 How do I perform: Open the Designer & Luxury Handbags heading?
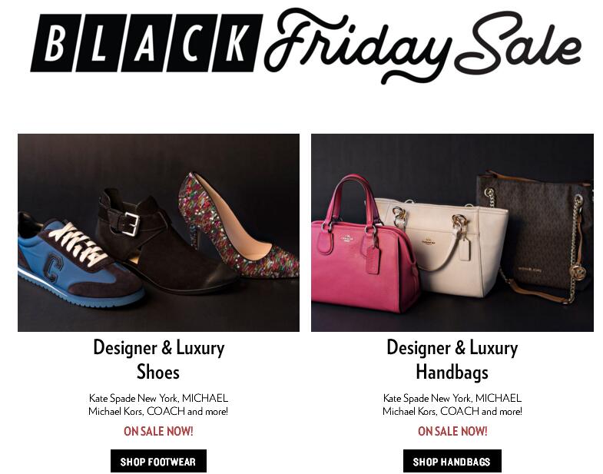pyautogui.click(x=452, y=360)
